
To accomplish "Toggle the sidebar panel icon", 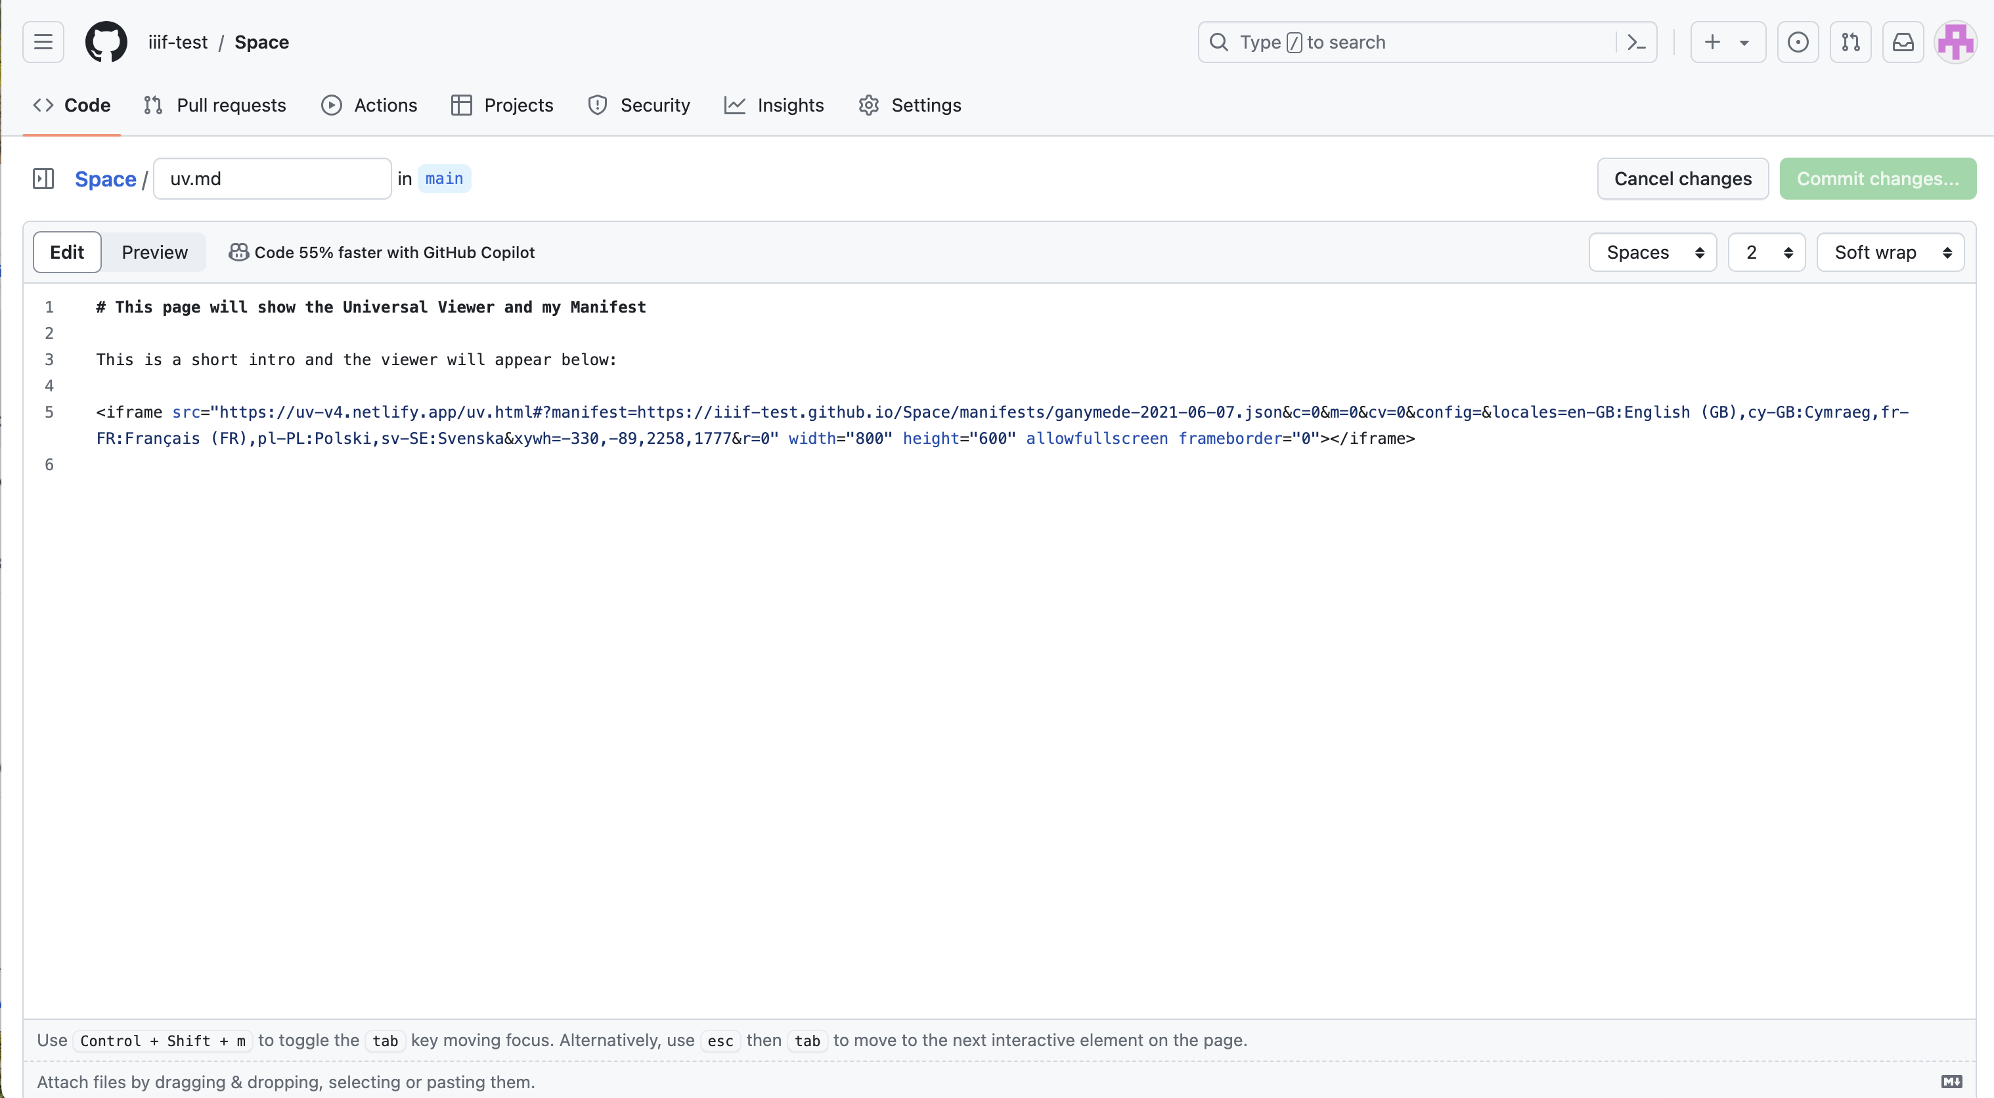I will (x=43, y=179).
